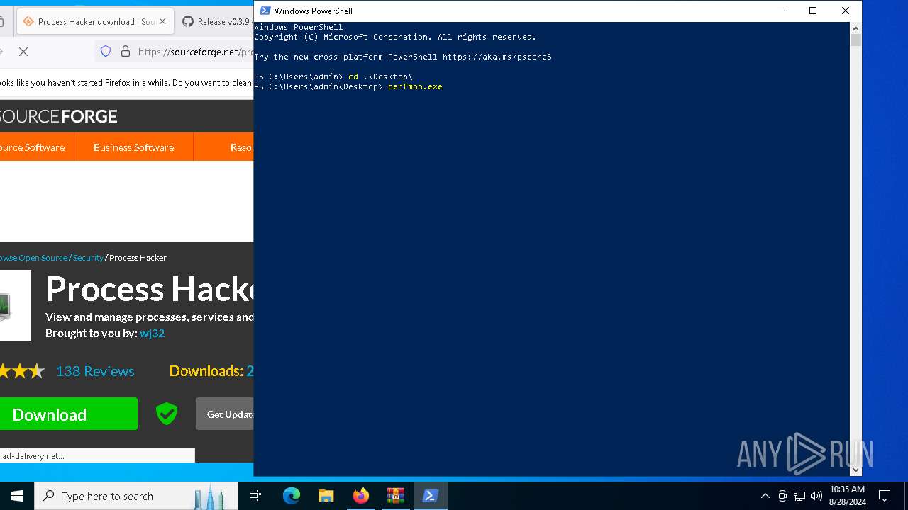Click the PowerShell vertical scrollbar thumb

point(856,40)
